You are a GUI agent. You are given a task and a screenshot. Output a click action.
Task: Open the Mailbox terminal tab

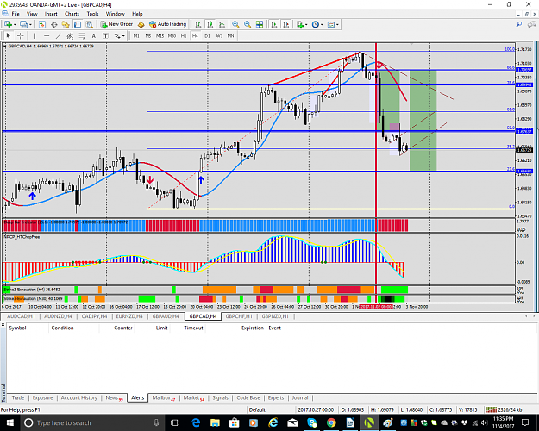(164, 398)
